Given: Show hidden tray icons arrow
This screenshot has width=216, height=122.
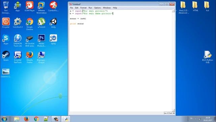Looking at the screenshot, I should pos(195,119).
